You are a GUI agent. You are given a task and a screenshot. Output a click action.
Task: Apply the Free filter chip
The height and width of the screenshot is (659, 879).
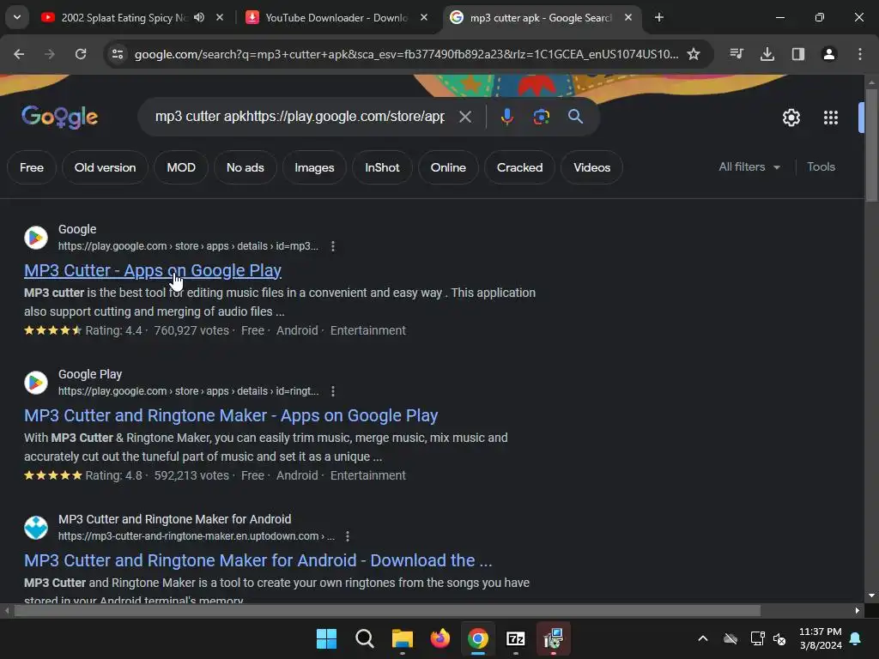coord(32,167)
